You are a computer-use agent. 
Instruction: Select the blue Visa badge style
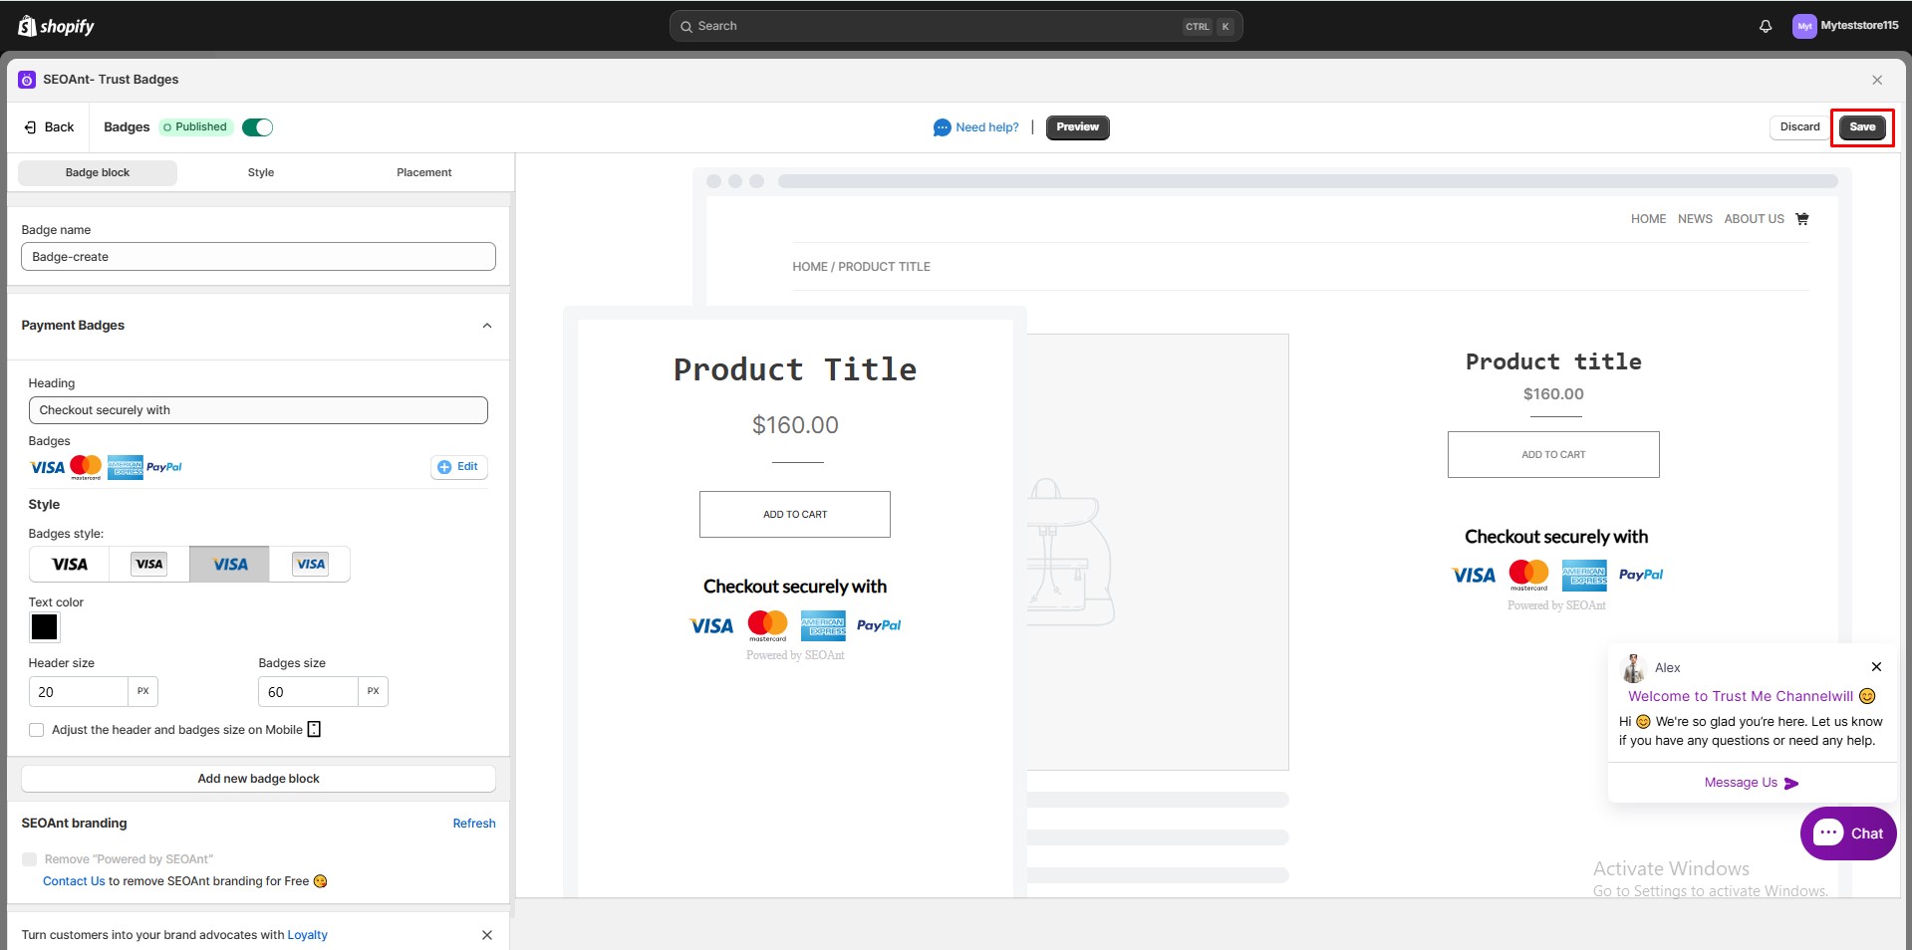click(230, 565)
